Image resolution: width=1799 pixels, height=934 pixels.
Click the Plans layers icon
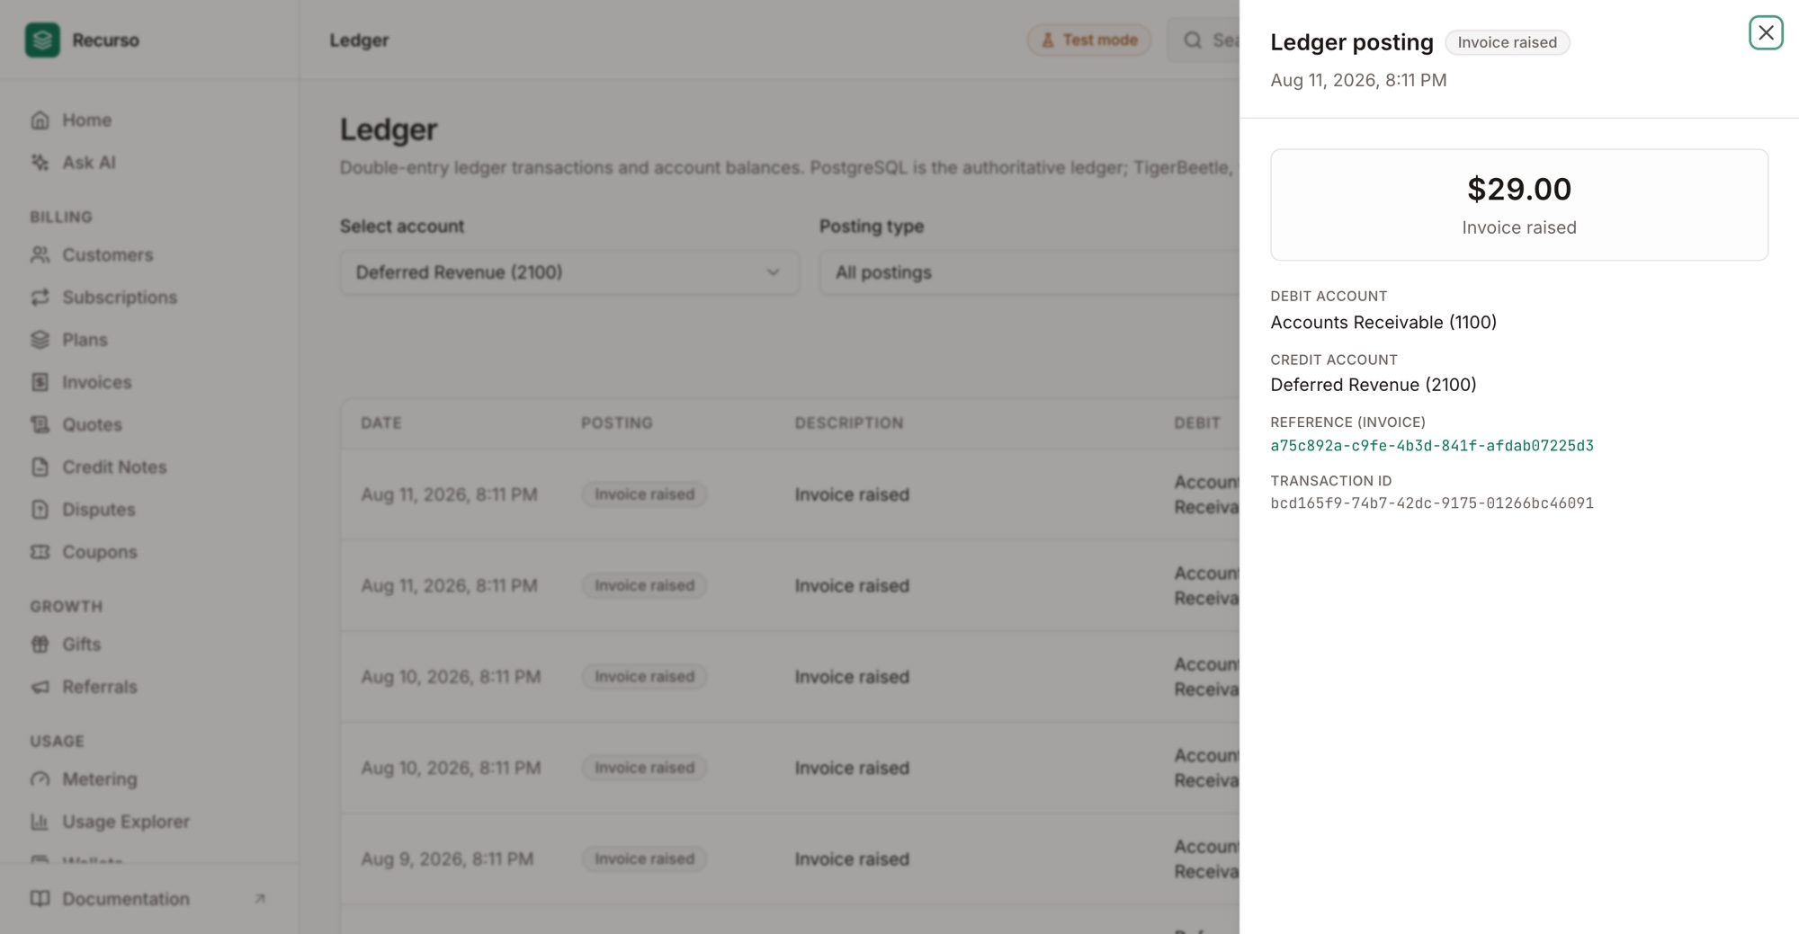pyautogui.click(x=40, y=340)
